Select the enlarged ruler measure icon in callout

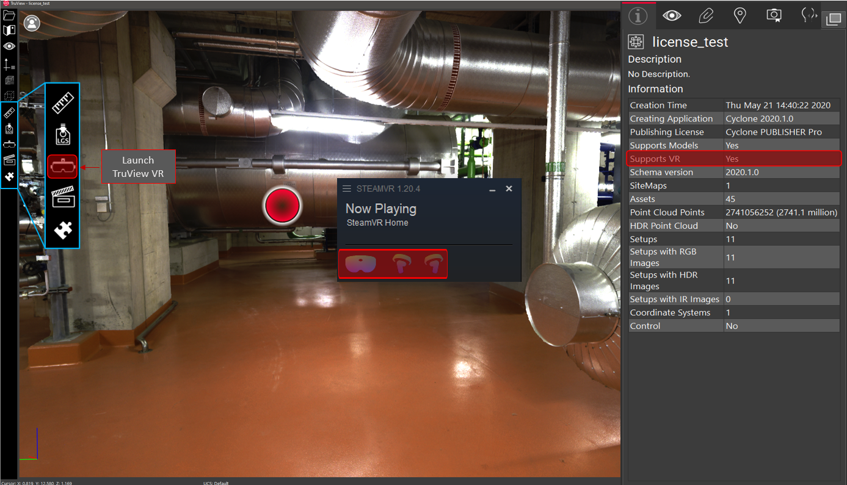[x=62, y=104]
